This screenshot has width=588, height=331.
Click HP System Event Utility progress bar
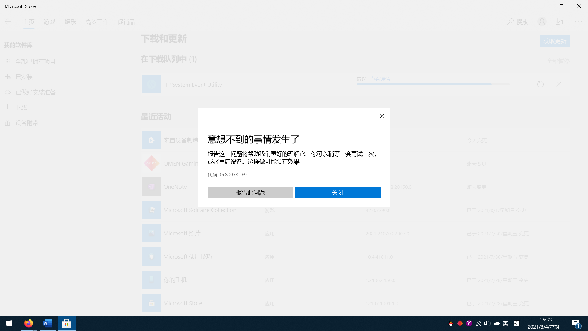pos(433,84)
